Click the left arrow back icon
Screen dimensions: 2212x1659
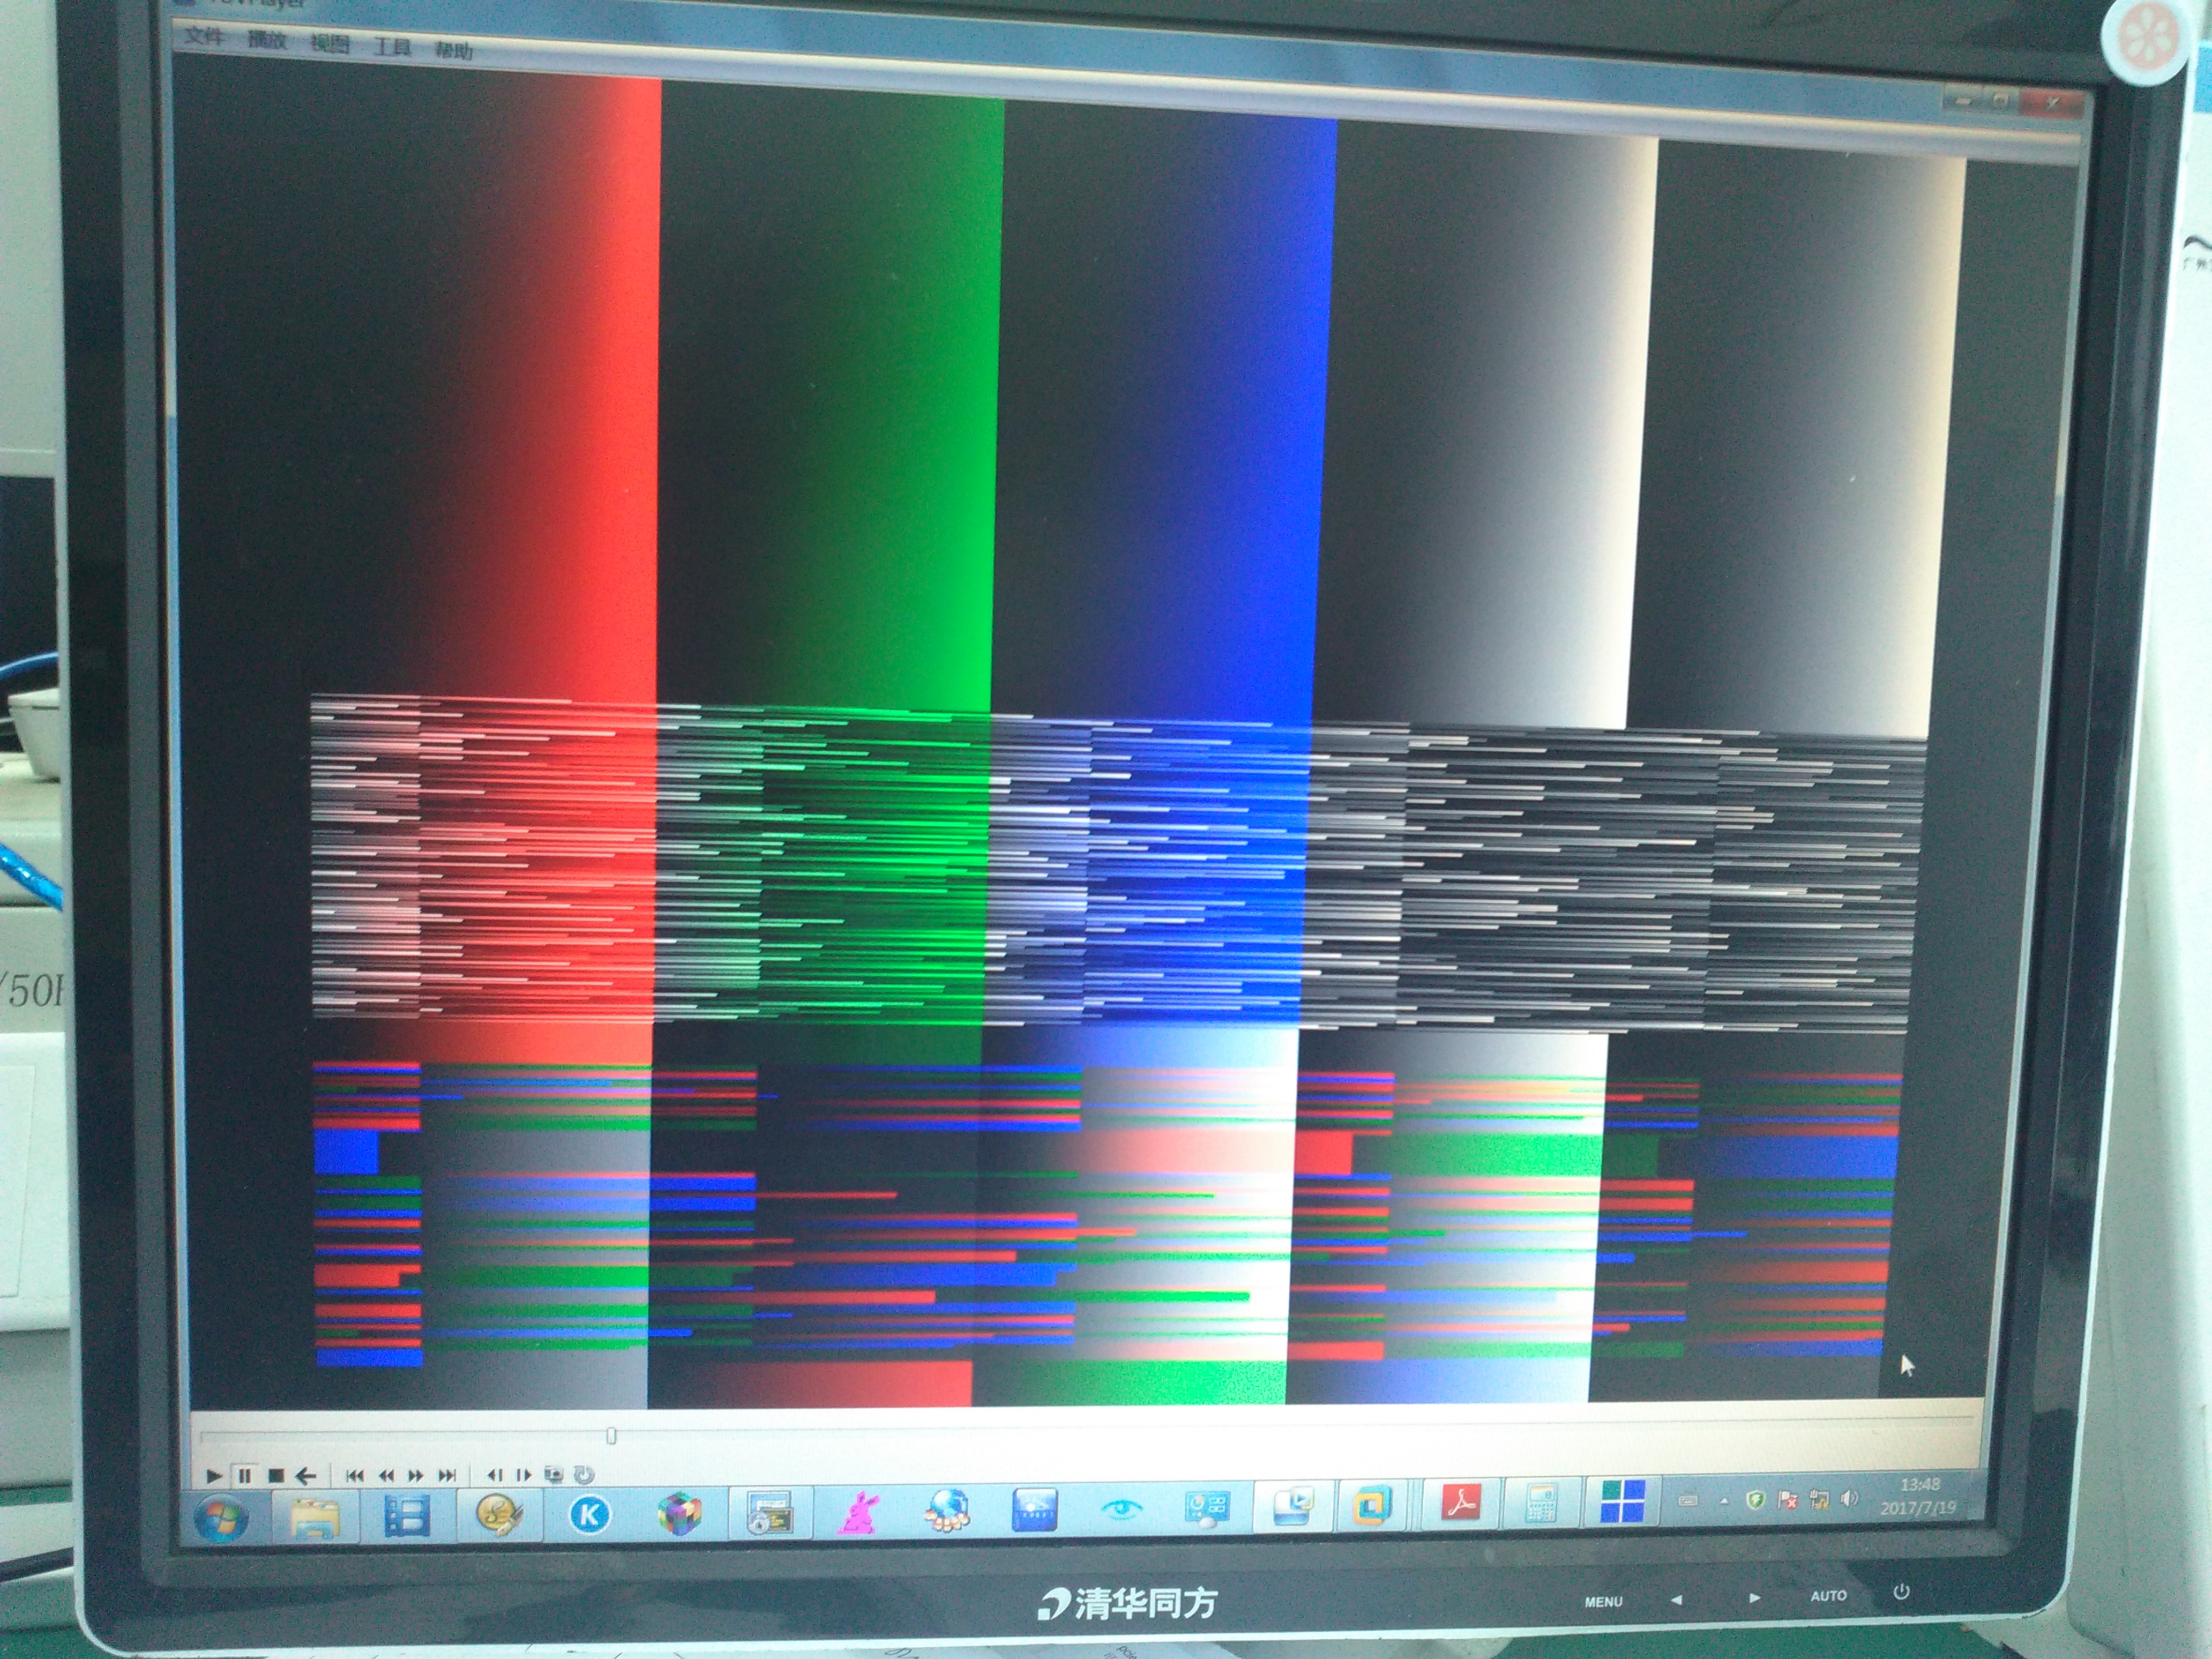click(x=306, y=1475)
